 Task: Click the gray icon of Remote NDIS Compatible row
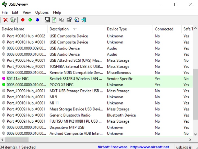4,72
